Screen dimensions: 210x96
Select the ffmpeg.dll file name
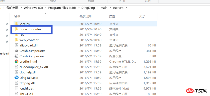[x=27, y=83]
